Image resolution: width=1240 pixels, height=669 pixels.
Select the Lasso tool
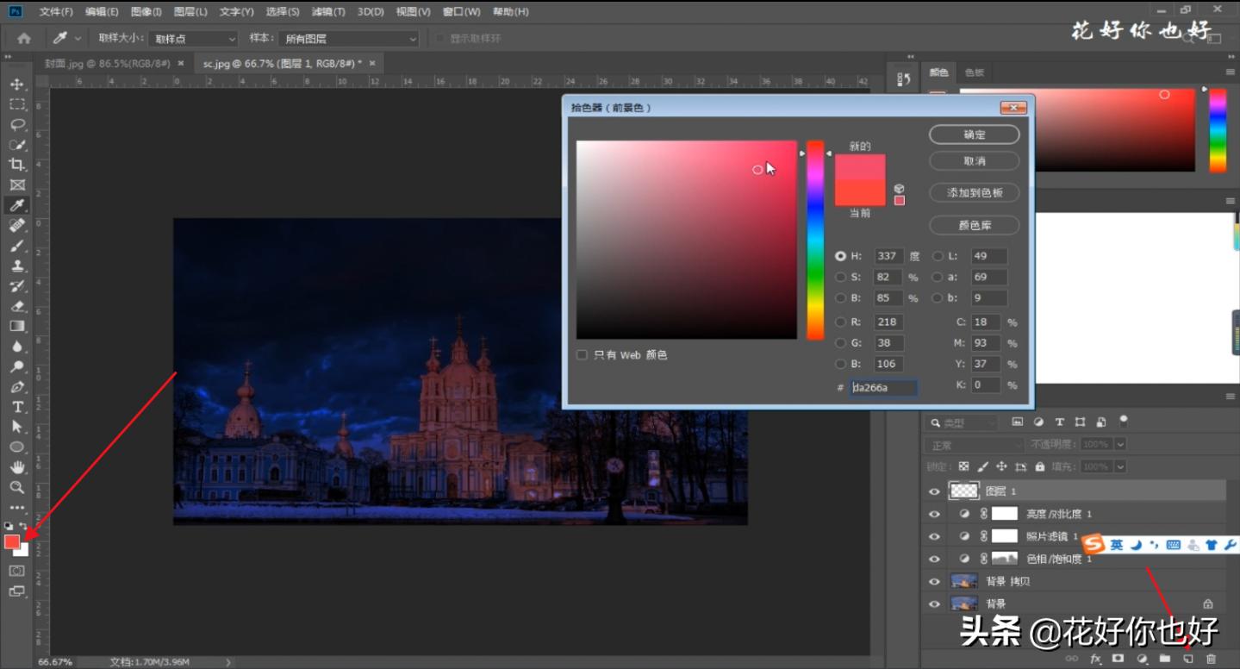(16, 125)
